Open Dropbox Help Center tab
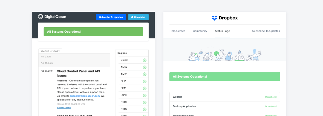The height and width of the screenshot is (116, 323). (177, 31)
